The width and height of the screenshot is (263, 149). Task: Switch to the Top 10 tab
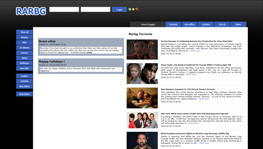(222, 24)
